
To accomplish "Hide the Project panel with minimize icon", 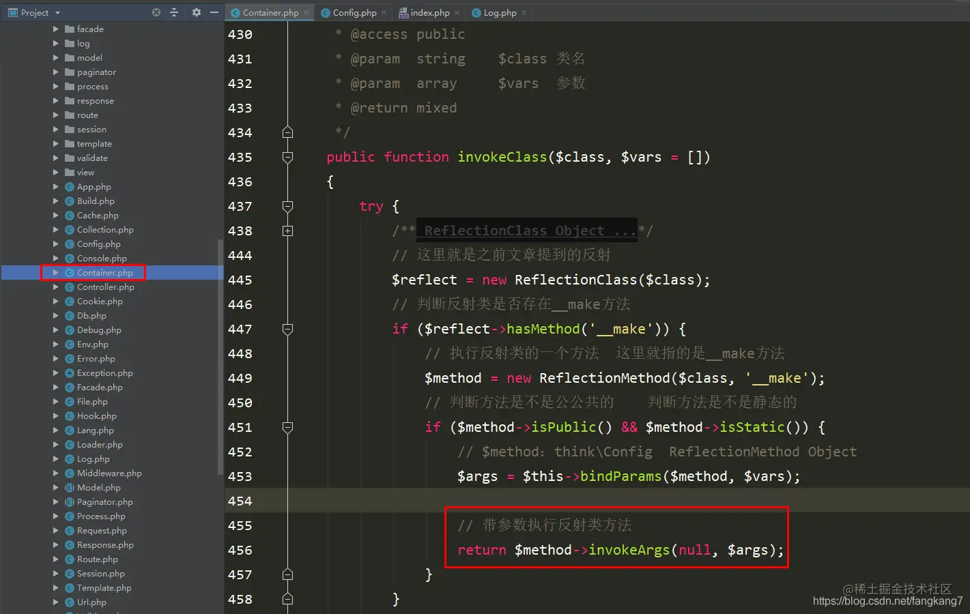I will (x=214, y=12).
